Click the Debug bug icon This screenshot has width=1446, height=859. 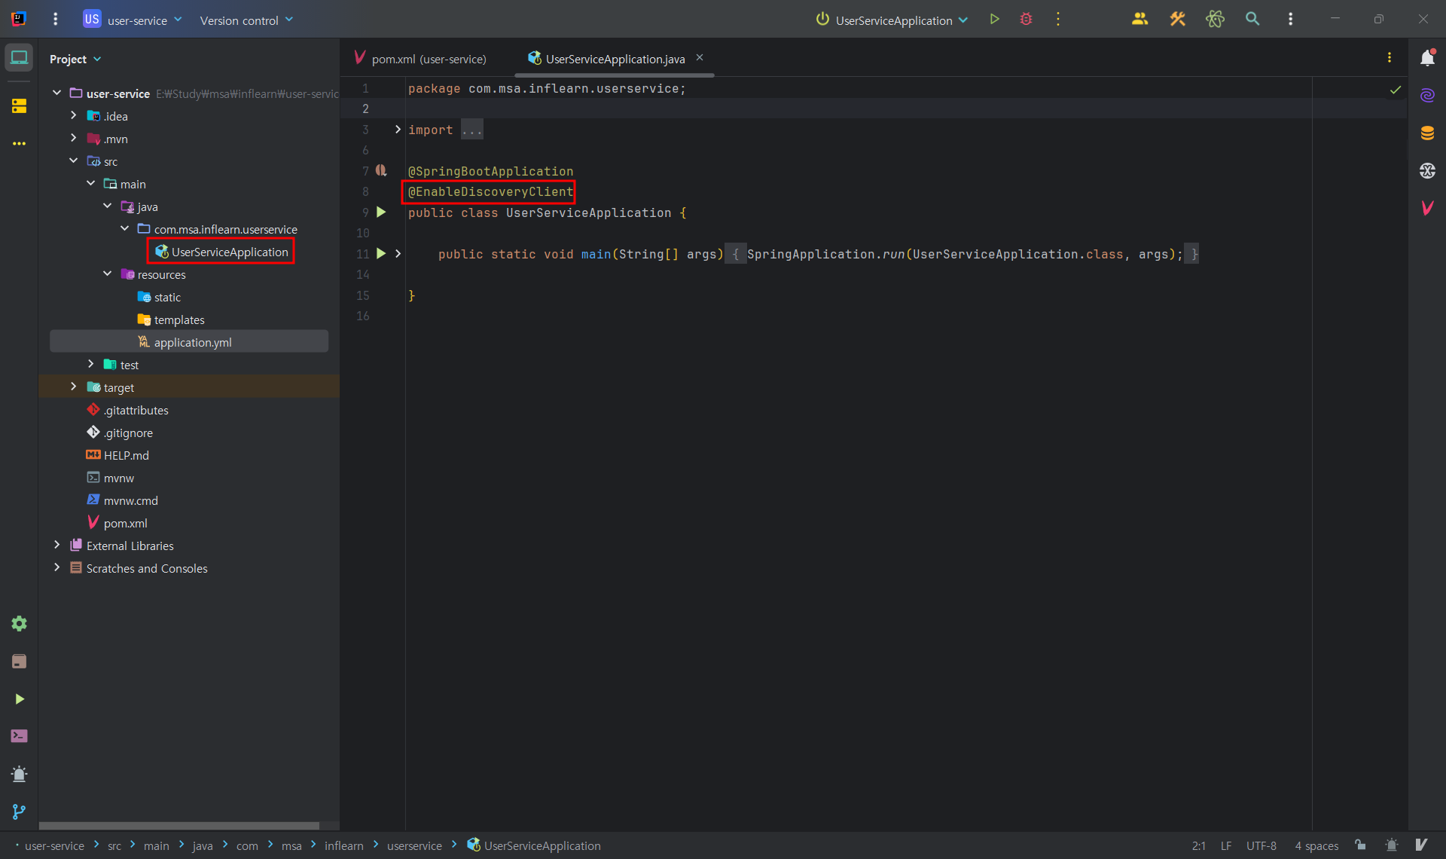coord(1026,20)
